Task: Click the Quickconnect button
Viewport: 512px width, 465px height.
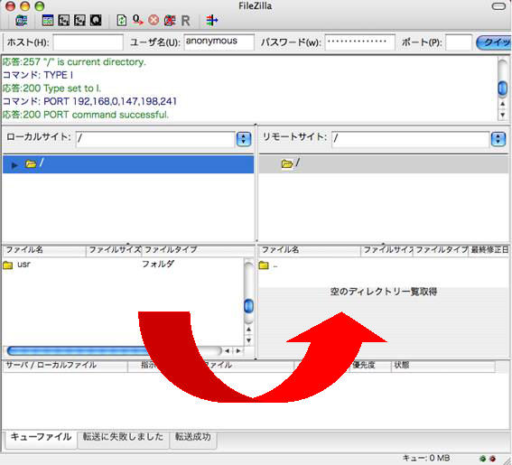Action: click(494, 42)
